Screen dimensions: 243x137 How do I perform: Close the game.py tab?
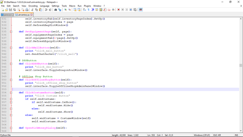click(x=13, y=15)
